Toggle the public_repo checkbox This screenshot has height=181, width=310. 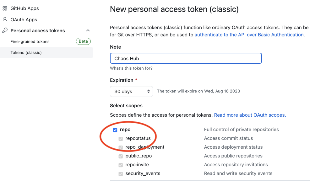pyautogui.click(x=121, y=156)
